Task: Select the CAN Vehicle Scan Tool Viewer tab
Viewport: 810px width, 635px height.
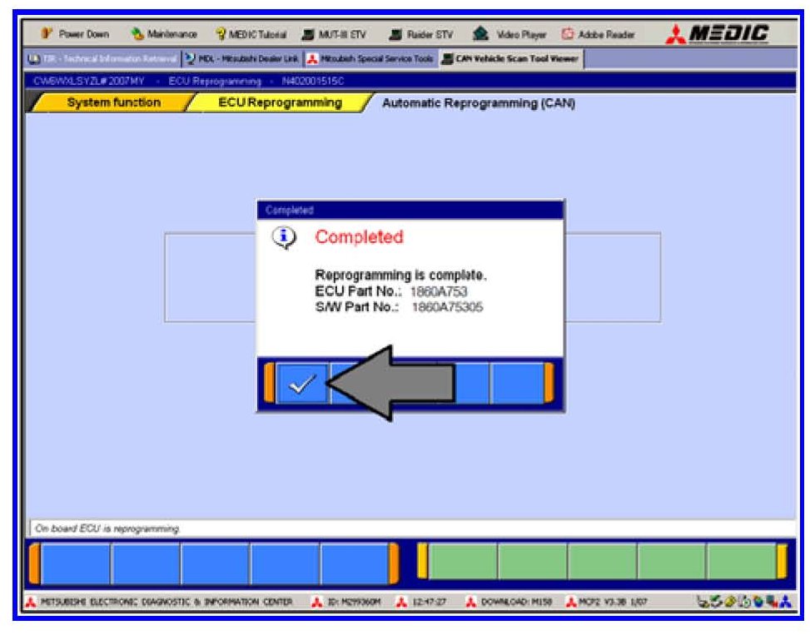Action: (511, 59)
